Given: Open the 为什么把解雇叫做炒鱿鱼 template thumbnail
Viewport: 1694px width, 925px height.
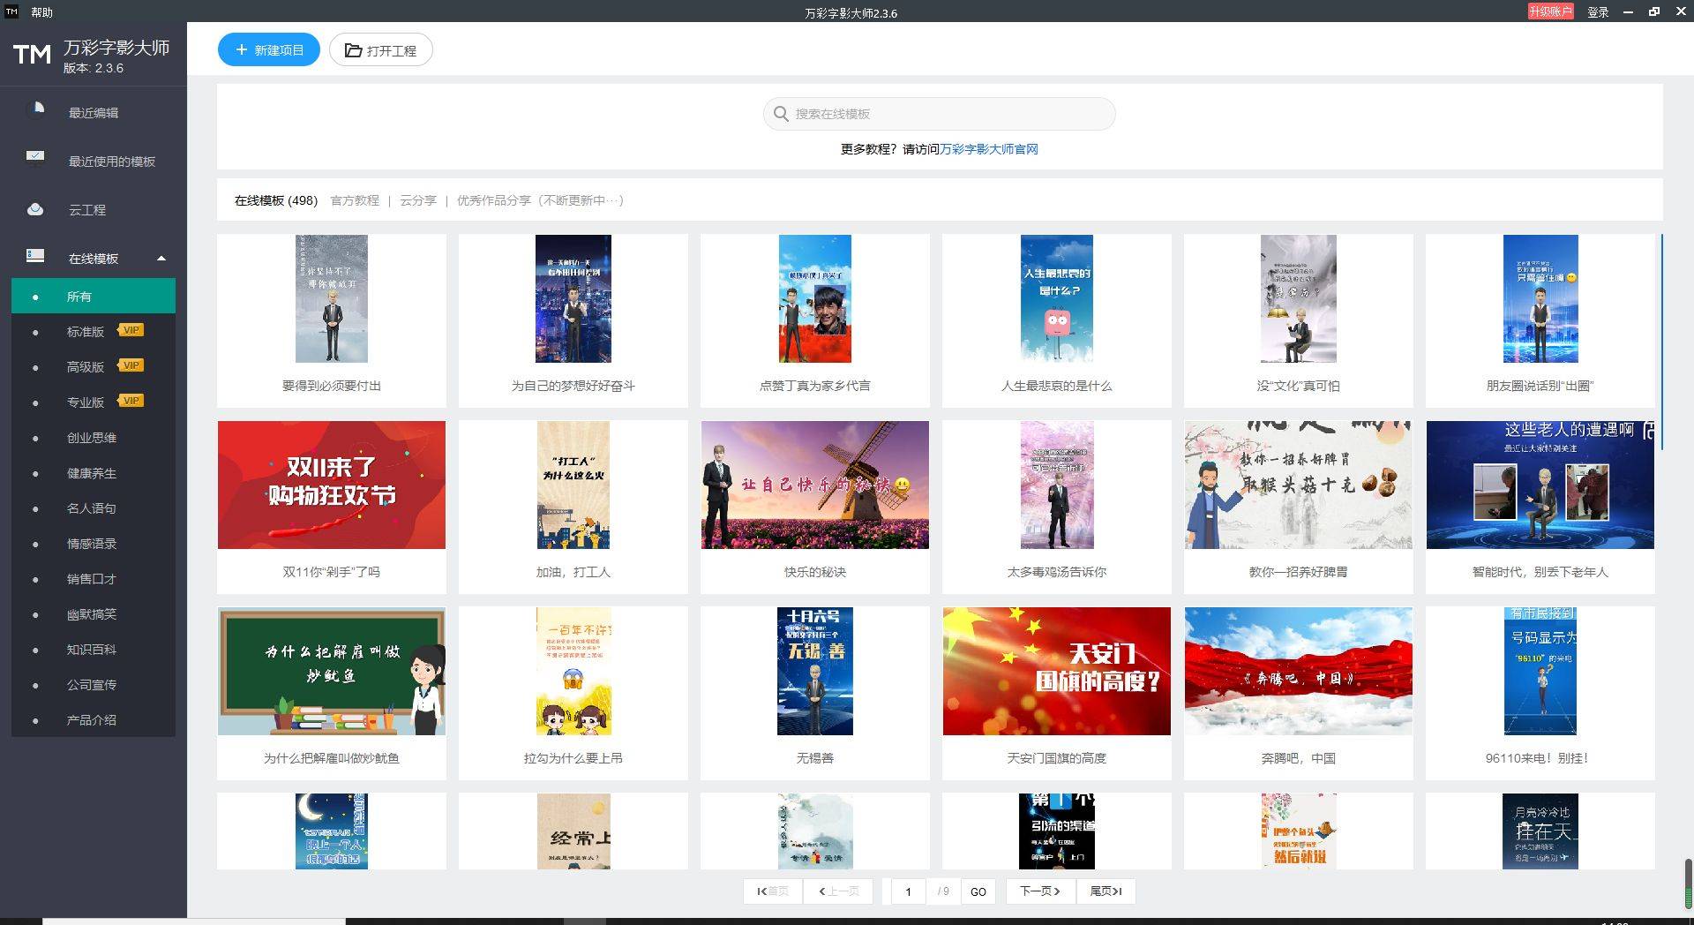Looking at the screenshot, I should [332, 671].
